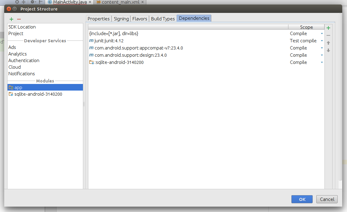This screenshot has width=347, height=212.
Task: Open scope dropdown for appcompat-v7 dependency
Action: (x=322, y=48)
